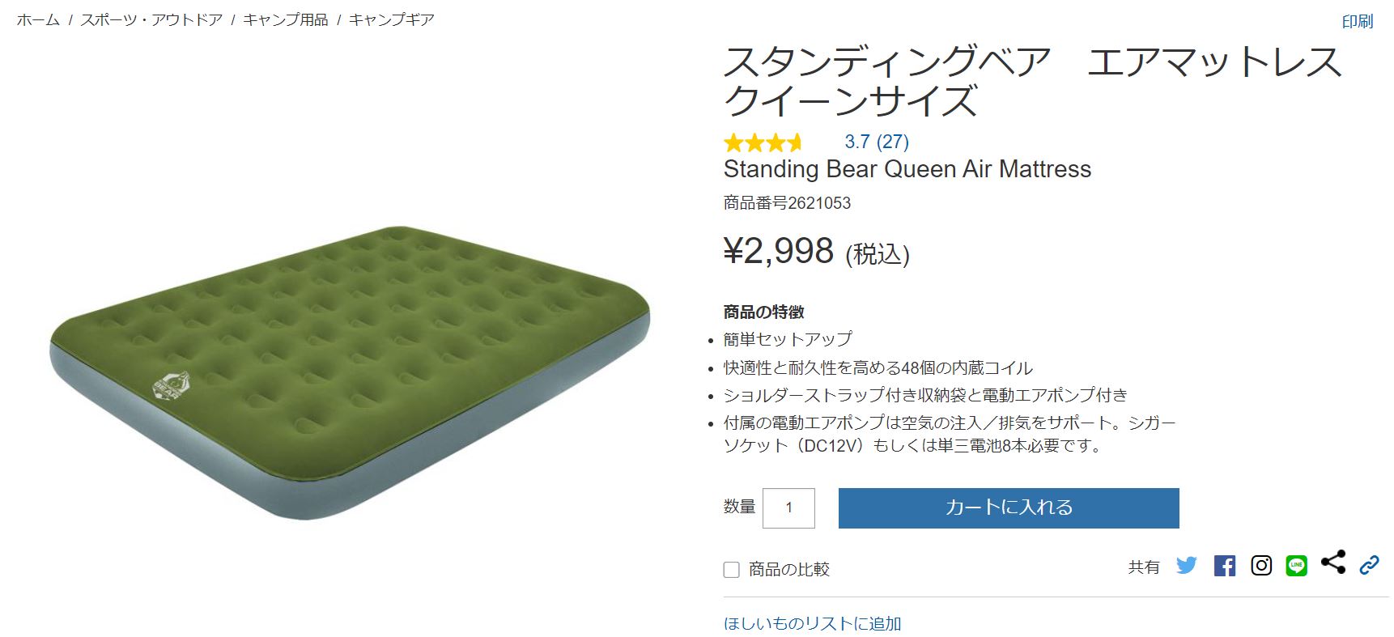Image resolution: width=1394 pixels, height=637 pixels.
Task: Add item to ほしいものリスト wishlist
Action: (813, 623)
